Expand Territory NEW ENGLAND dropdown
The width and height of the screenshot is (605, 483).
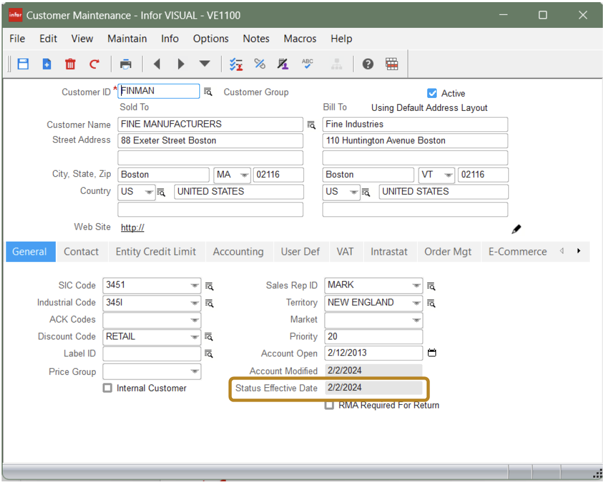click(416, 303)
